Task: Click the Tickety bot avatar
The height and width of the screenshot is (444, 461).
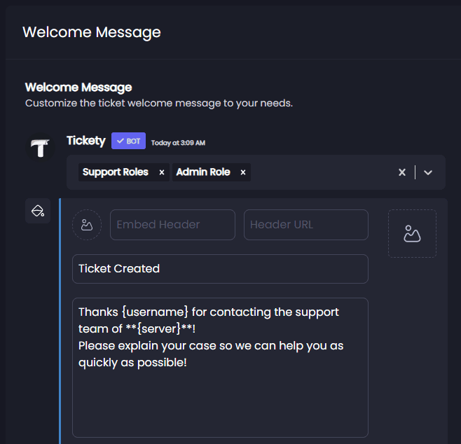Action: [x=40, y=147]
